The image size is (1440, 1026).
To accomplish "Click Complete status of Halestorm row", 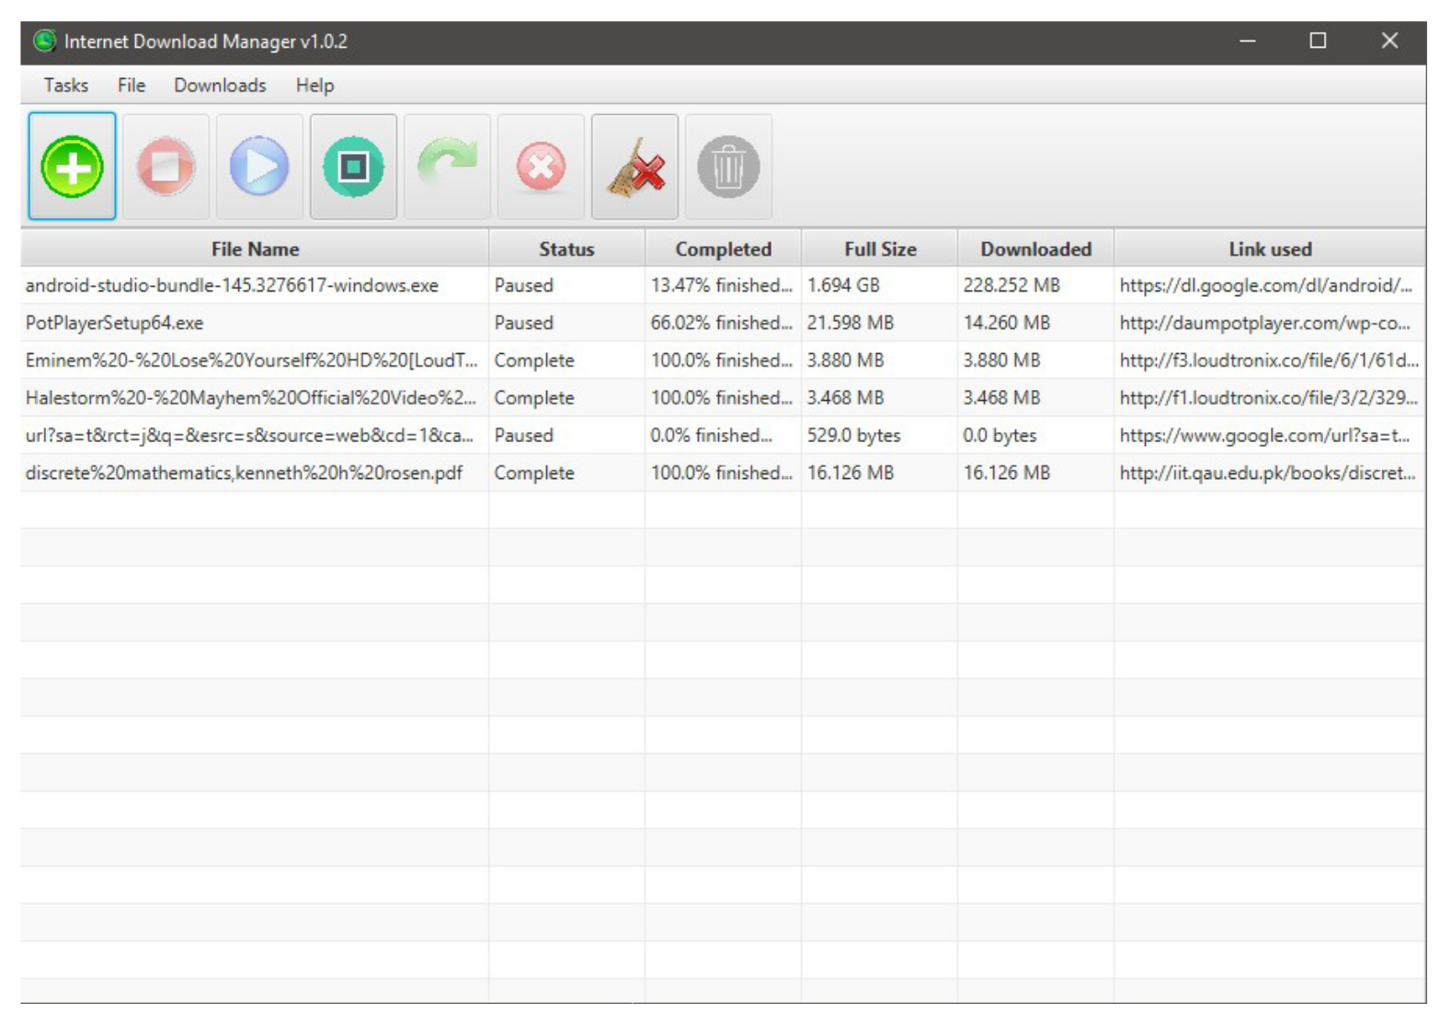I will [534, 398].
